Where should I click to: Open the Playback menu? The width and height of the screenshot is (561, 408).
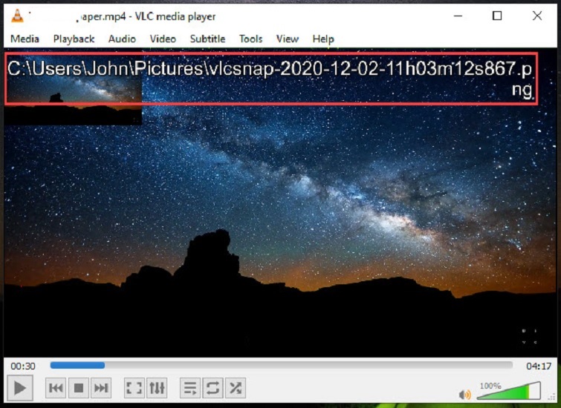(x=74, y=39)
